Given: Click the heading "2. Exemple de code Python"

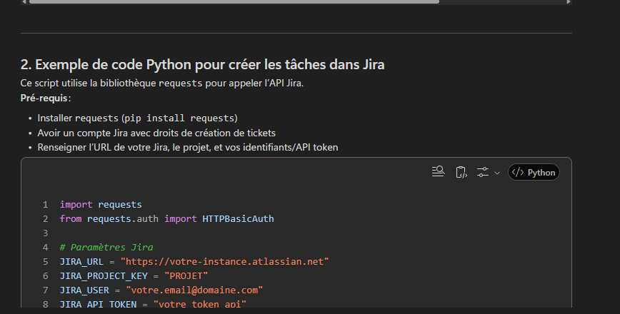Looking at the screenshot, I should pos(203,66).
